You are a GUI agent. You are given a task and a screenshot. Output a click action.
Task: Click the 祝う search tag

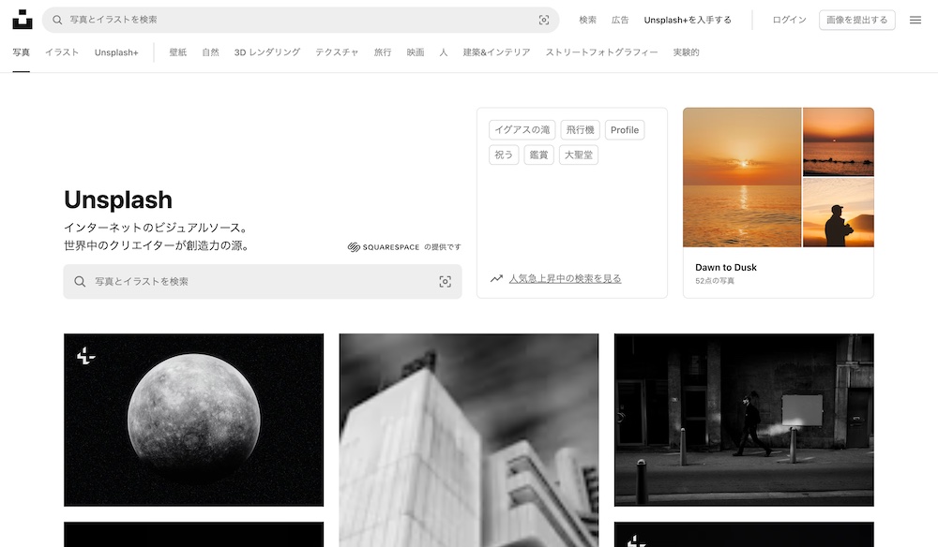(x=504, y=155)
